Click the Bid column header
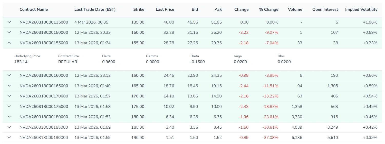This screenshot has height=144, width=385. (195, 9)
